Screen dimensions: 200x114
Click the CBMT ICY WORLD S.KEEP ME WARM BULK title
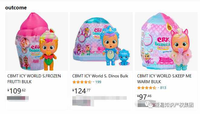coord(164,79)
